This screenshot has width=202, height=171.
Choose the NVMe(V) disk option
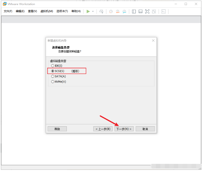(x=53, y=82)
